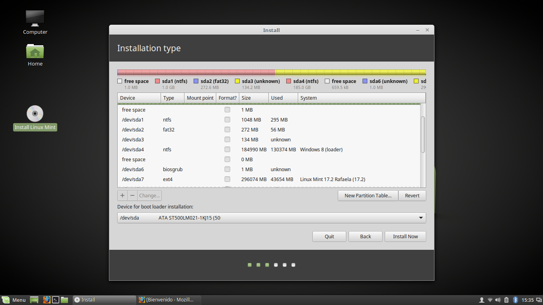Sort by the System column header
Viewport: 543px width, 305px height.
click(x=362, y=98)
